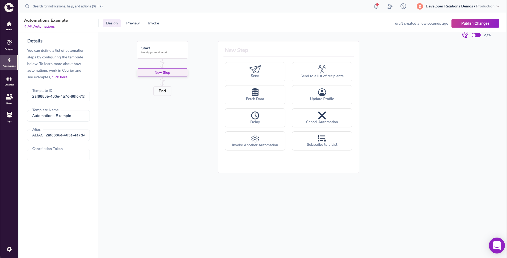Follow the click here link about automations
507x258 pixels.
tap(60, 77)
